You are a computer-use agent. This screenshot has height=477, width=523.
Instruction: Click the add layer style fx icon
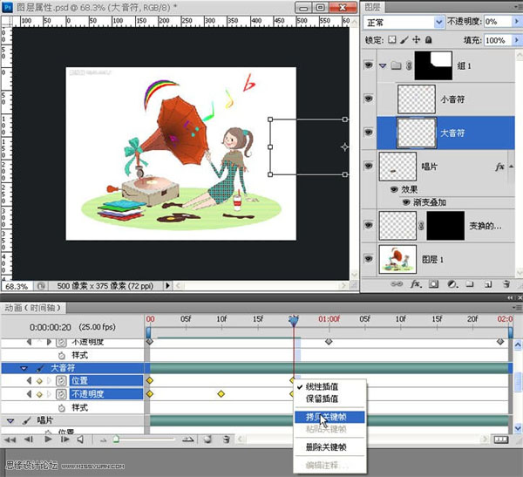pos(417,284)
